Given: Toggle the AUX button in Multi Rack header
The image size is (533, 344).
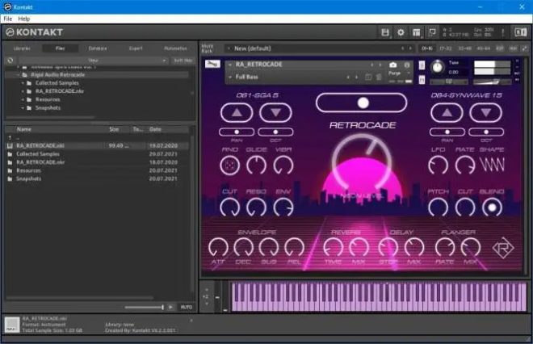Looking at the screenshot, I should tap(513, 48).
